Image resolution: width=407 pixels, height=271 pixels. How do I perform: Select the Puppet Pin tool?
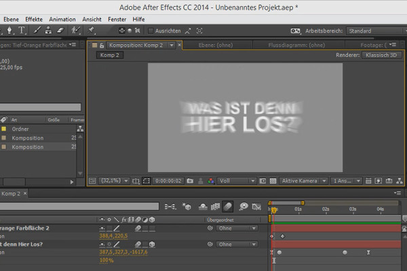point(91,30)
